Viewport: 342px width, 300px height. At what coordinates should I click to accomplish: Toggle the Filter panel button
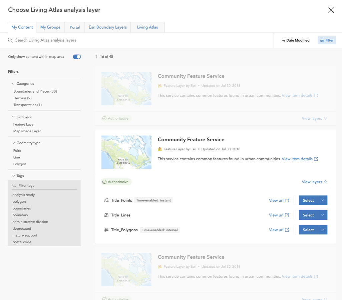pos(327,40)
